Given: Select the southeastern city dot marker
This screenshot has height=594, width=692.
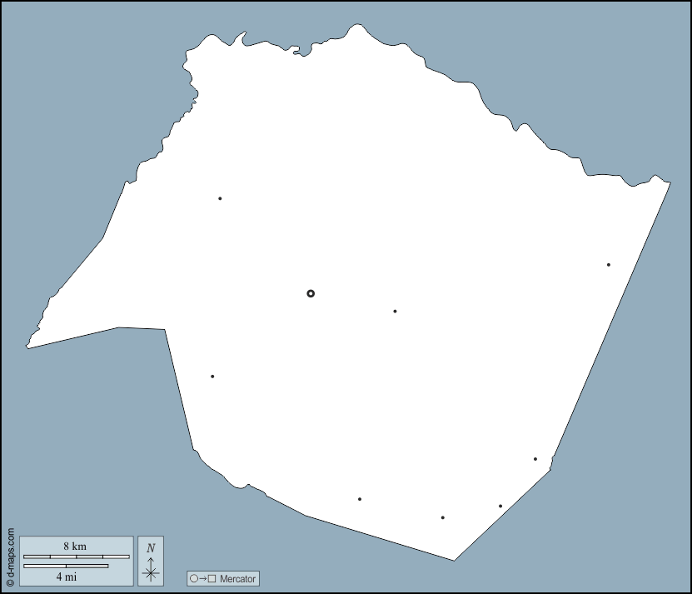Looking at the screenshot, I should coord(535,457).
